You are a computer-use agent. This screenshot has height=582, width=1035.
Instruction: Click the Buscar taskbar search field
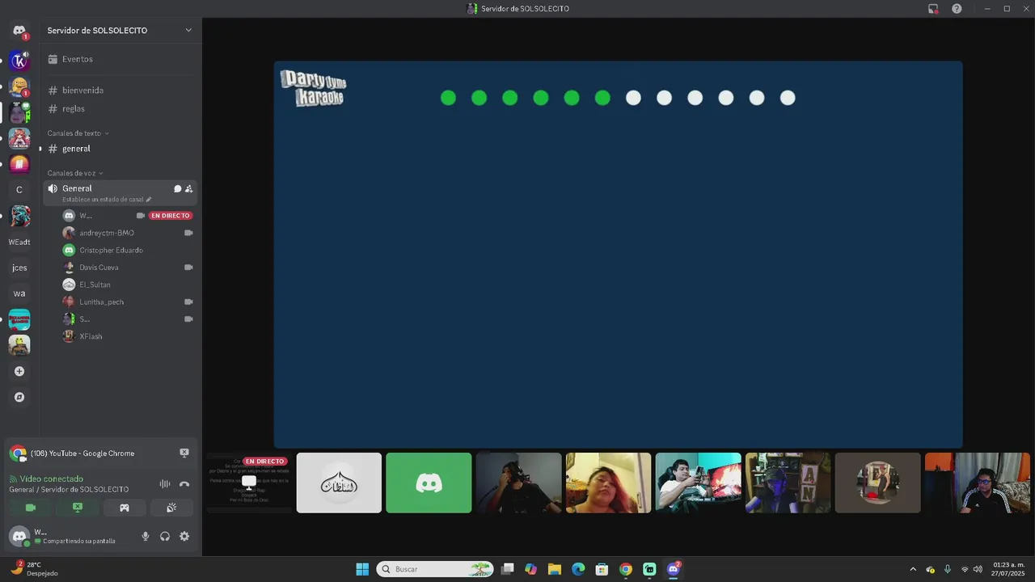[435, 569]
